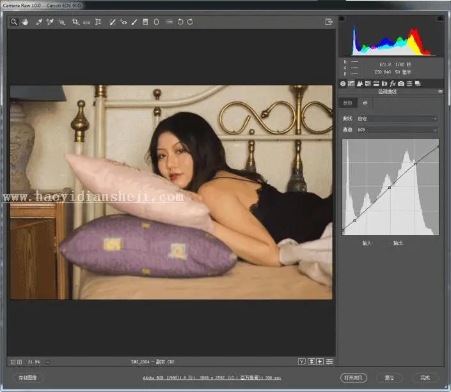Open workflow options link Adobe RGB
Image resolution: width=451 pixels, height=392 pixels.
coord(212,378)
